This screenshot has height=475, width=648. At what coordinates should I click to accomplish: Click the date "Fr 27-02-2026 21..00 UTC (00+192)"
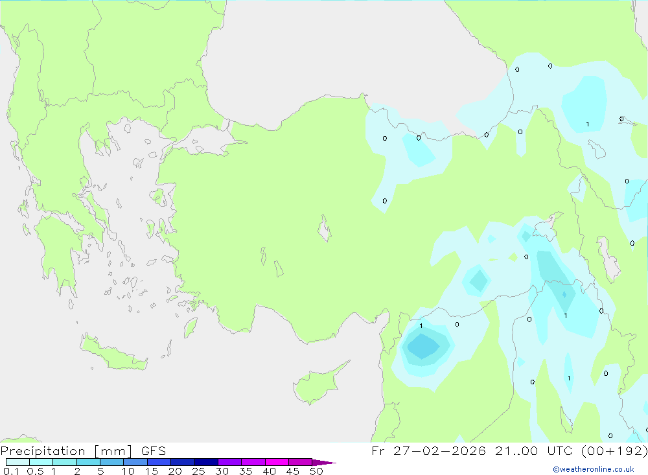(509, 451)
